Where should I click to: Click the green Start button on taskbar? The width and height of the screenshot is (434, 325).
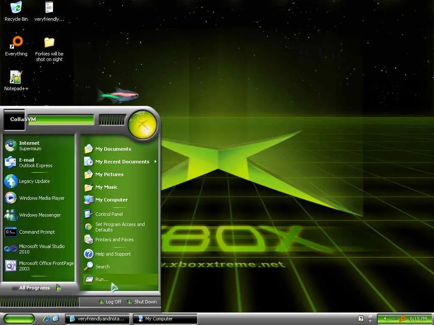[19, 319]
